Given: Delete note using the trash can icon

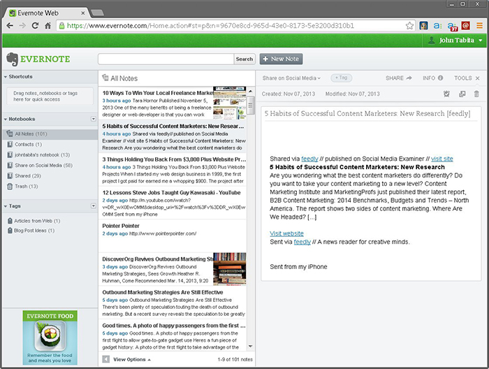Looking at the screenshot, I should click(477, 94).
